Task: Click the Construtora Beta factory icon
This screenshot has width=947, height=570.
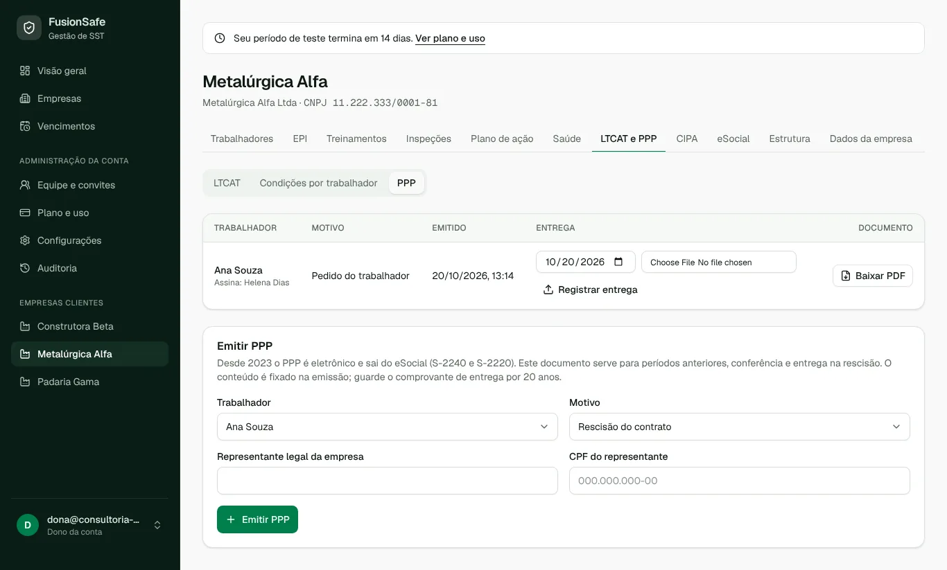Action: coord(25,326)
